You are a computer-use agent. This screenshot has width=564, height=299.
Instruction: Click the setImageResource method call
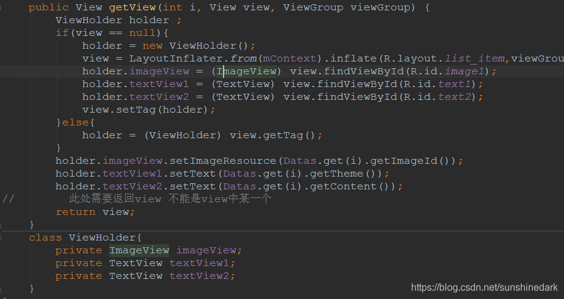coord(223,161)
